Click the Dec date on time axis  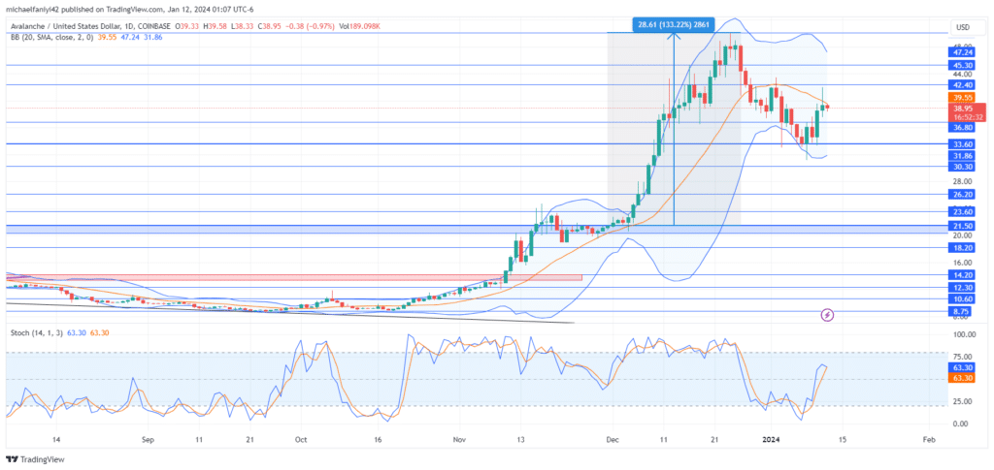click(x=613, y=439)
